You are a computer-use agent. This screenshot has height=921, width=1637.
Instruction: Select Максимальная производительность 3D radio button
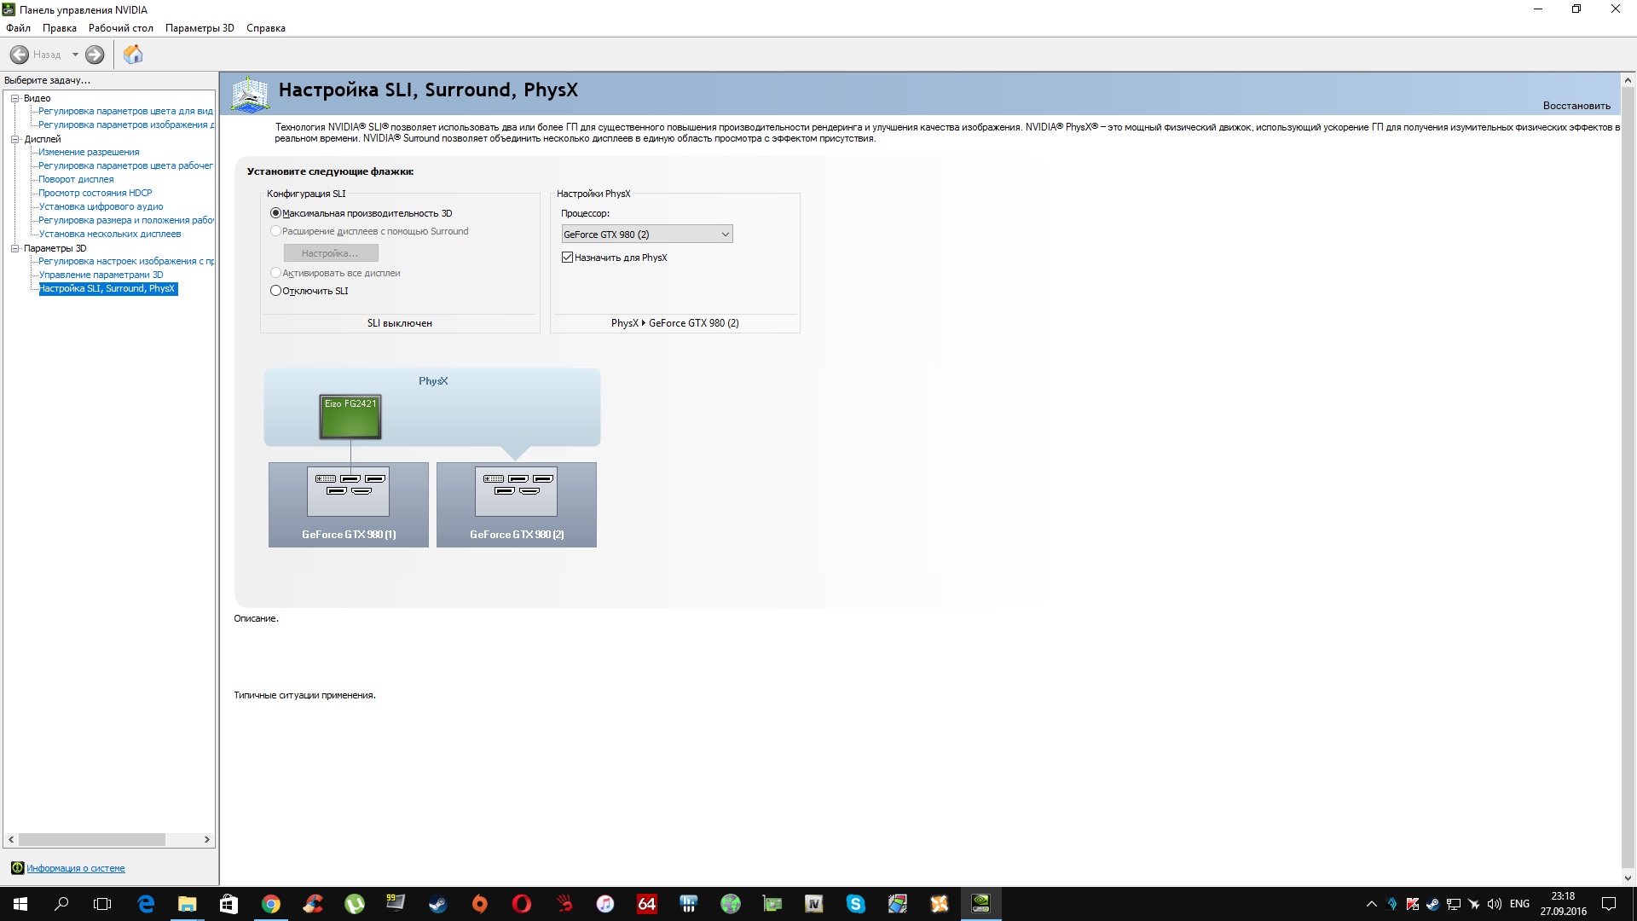(275, 213)
